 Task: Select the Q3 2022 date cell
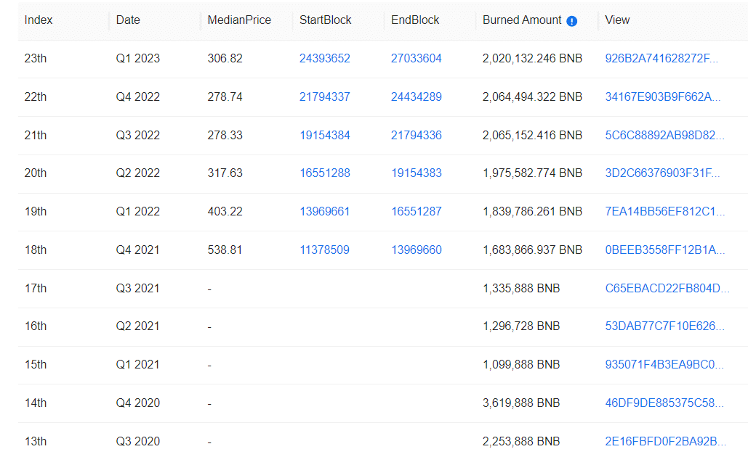(137, 135)
